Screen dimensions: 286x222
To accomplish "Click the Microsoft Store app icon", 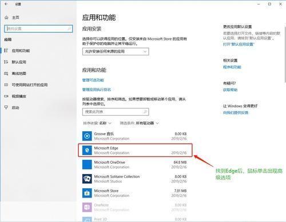I will point(87,193).
